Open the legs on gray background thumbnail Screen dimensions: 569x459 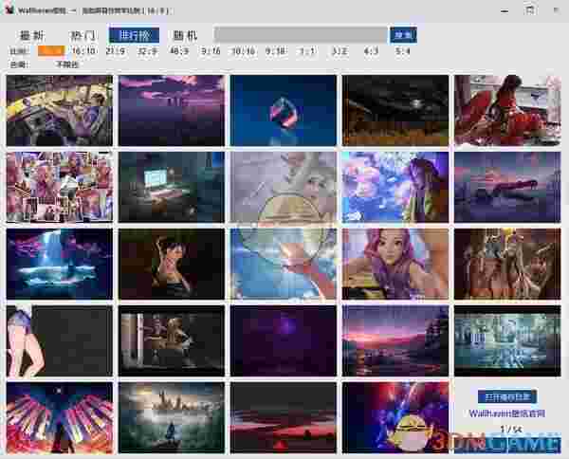tap(60, 341)
